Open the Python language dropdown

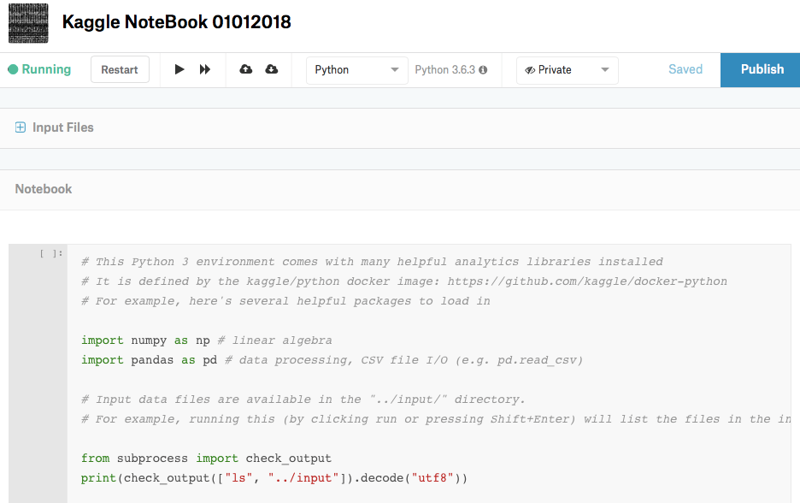356,70
